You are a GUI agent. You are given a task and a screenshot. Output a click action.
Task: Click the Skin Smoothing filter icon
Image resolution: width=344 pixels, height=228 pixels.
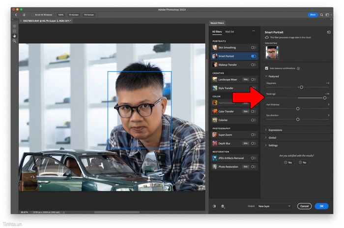(x=215, y=47)
